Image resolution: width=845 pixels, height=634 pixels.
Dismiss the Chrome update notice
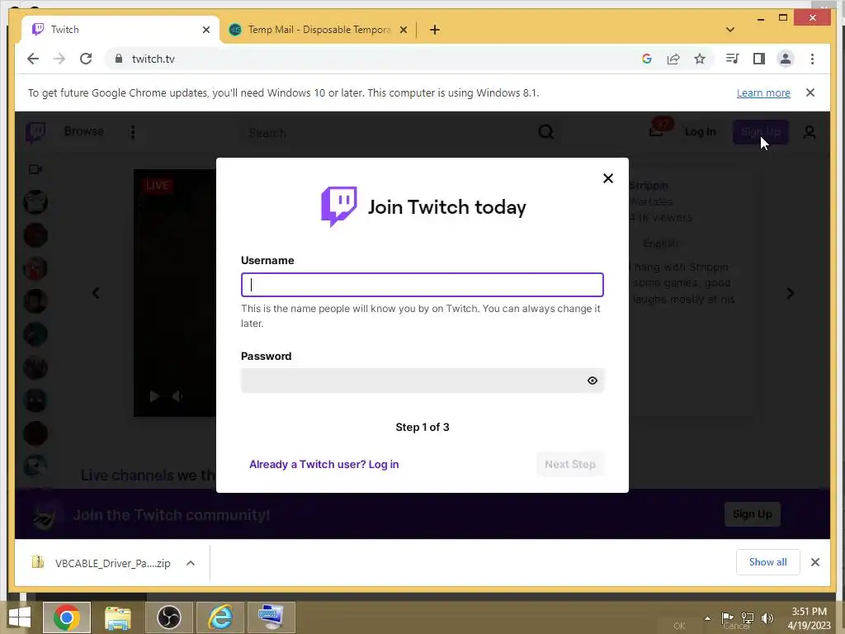pos(810,92)
